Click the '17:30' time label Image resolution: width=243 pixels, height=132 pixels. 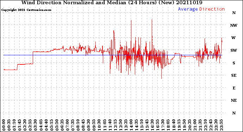tap(163, 125)
